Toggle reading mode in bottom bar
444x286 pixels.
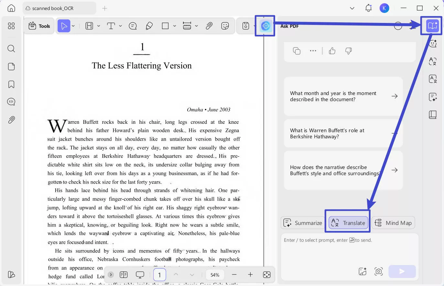coord(124,275)
